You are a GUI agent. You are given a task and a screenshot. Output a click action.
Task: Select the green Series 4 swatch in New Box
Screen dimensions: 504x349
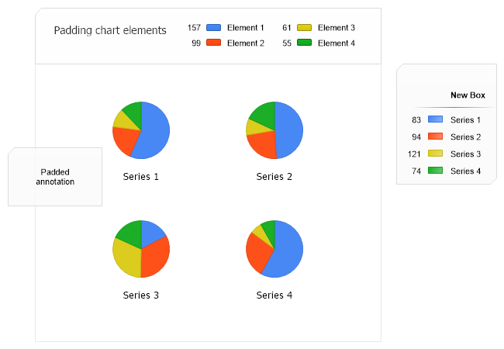click(436, 171)
